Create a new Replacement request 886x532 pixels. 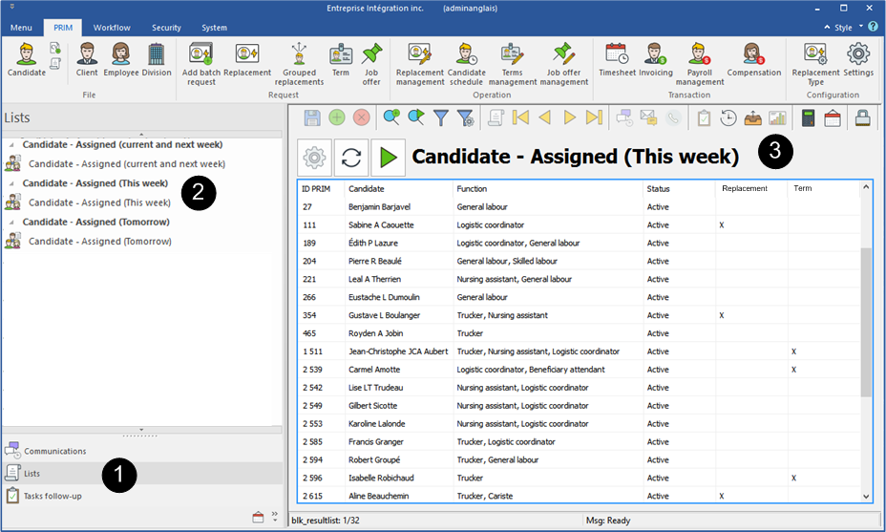pyautogui.click(x=247, y=59)
